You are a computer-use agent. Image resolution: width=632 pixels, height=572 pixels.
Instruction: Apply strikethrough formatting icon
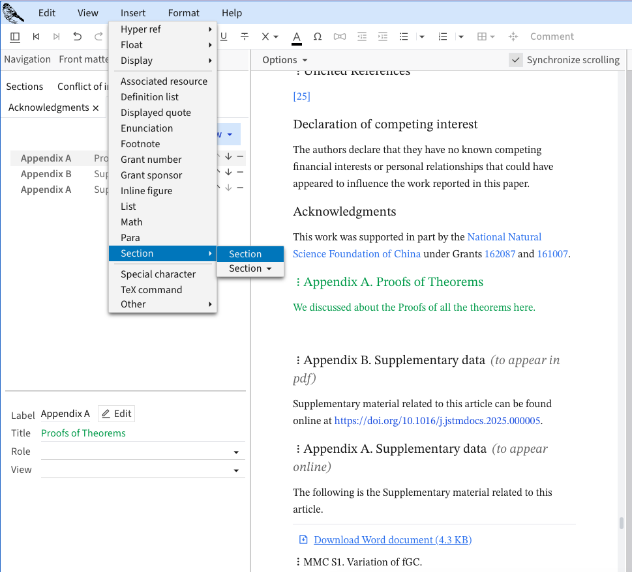[245, 36]
